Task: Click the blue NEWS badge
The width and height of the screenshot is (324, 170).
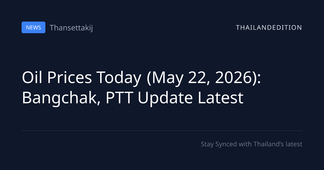Action: (33, 27)
